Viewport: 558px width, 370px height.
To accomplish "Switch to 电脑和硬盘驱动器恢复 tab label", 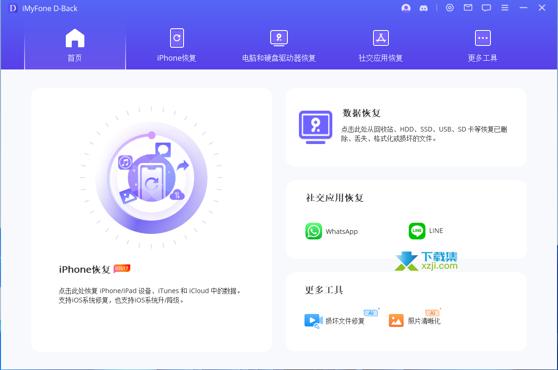I will pos(279,58).
